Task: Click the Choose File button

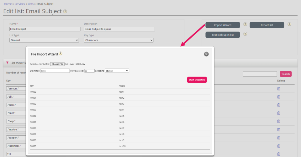Action: [57, 64]
